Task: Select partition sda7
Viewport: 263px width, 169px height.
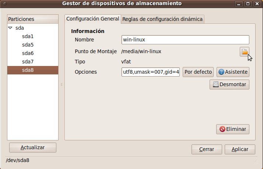Action: click(x=33, y=62)
